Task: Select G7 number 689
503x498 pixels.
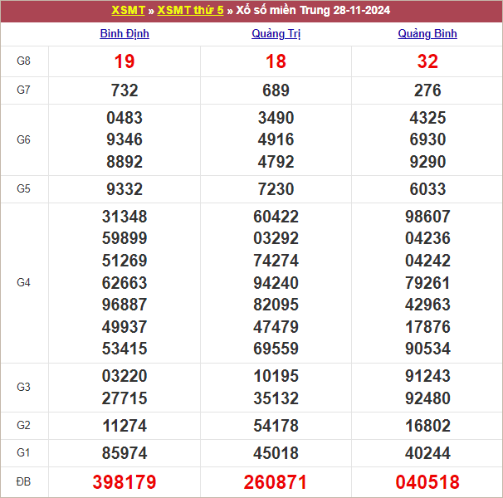Action: (276, 90)
